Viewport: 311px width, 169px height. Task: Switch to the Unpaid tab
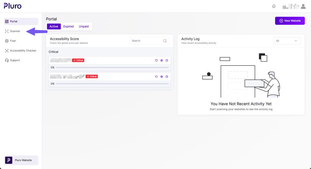tap(84, 26)
